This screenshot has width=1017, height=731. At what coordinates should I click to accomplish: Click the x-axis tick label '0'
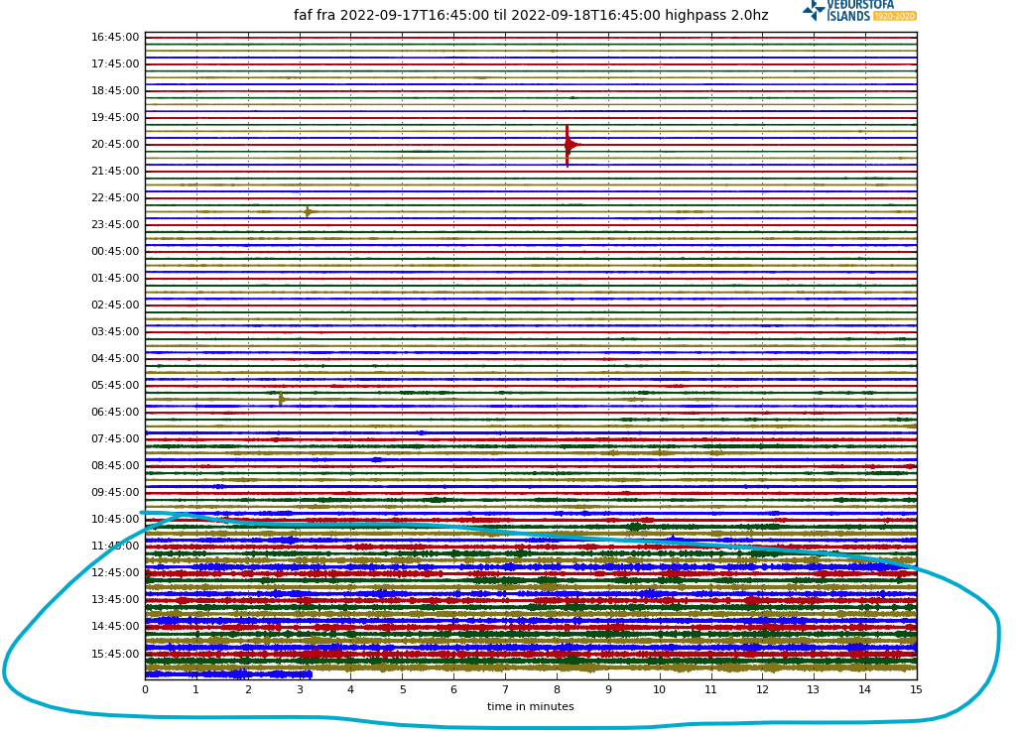(x=145, y=689)
